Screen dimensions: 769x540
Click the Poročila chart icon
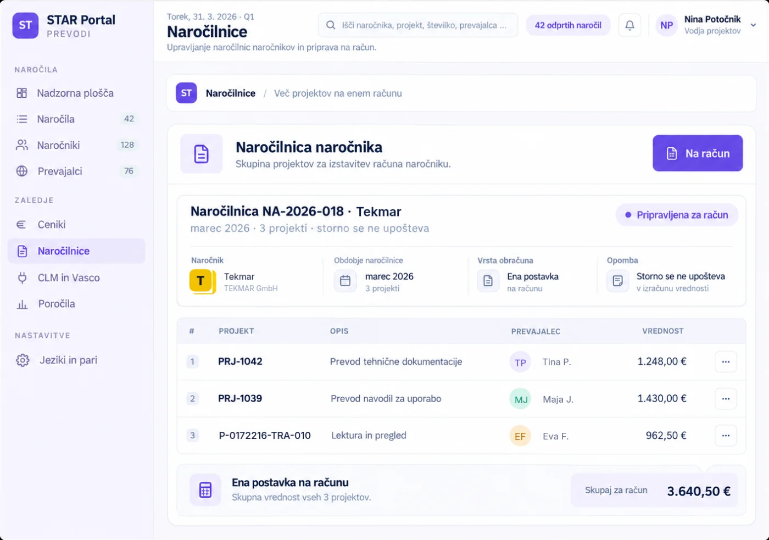click(x=22, y=304)
